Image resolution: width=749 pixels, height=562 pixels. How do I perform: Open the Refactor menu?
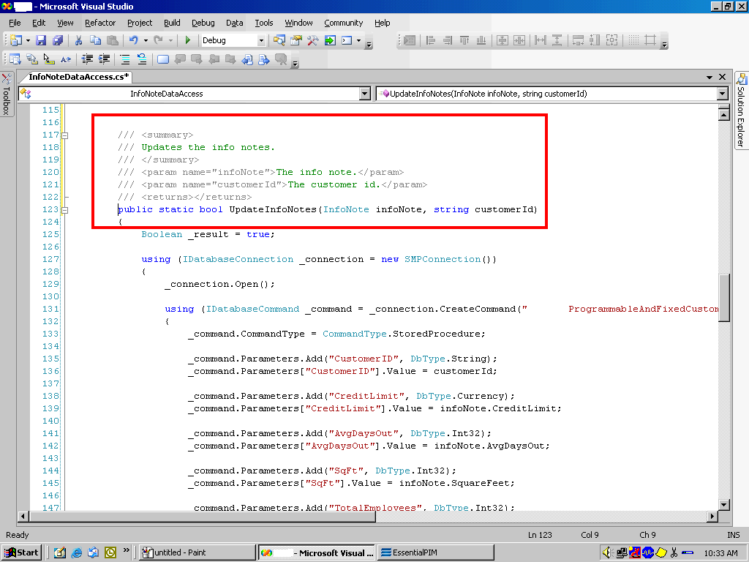[102, 23]
